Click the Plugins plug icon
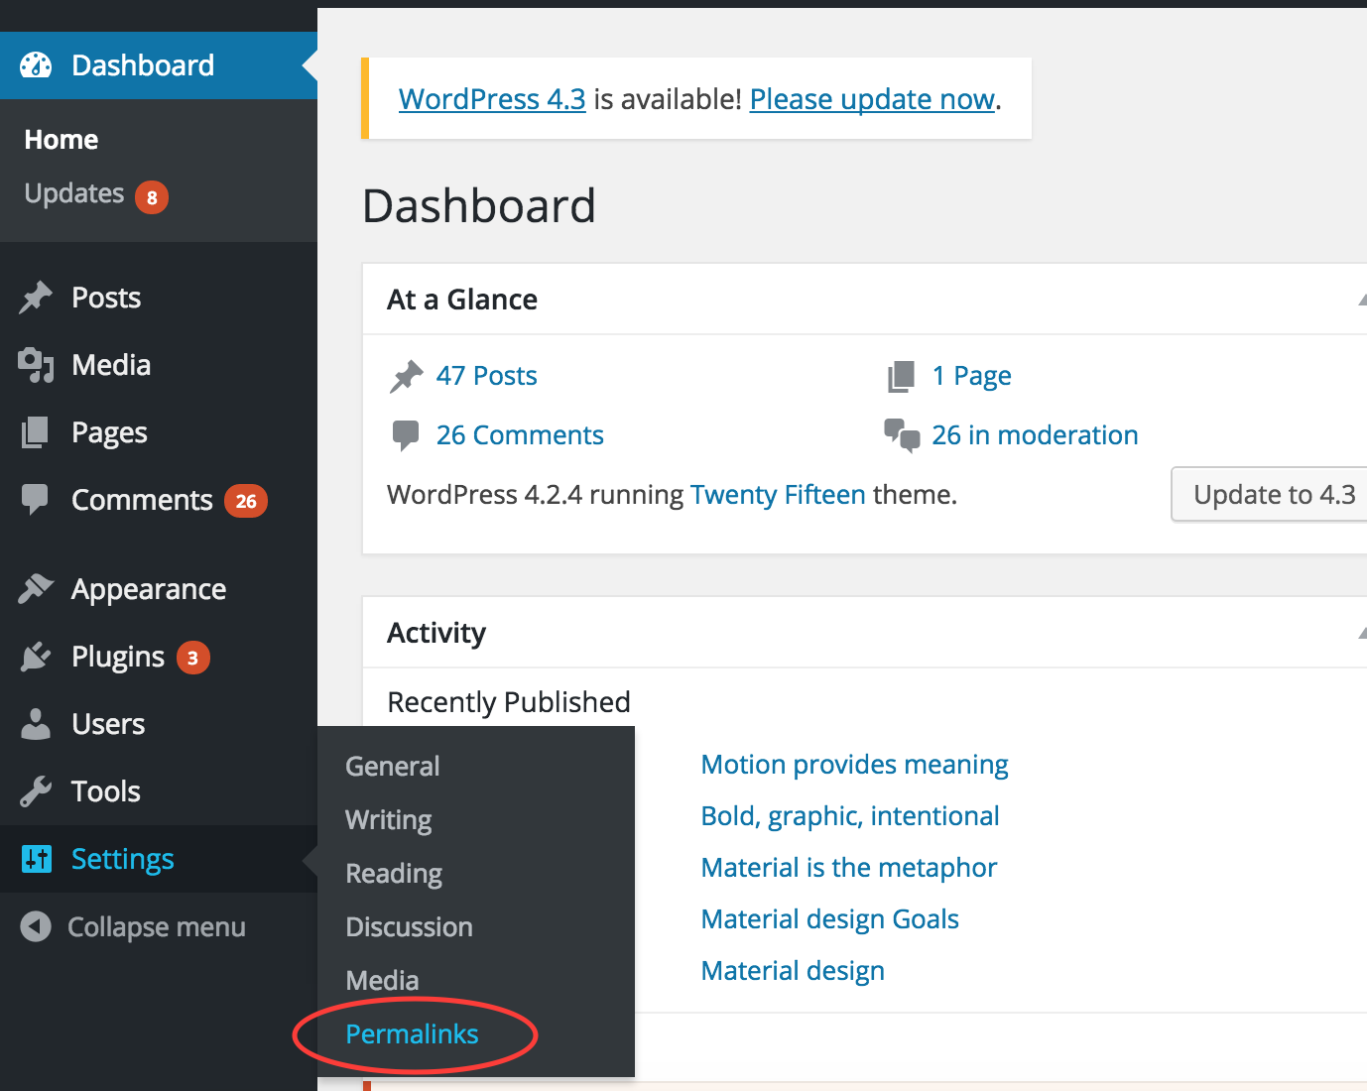 36,657
